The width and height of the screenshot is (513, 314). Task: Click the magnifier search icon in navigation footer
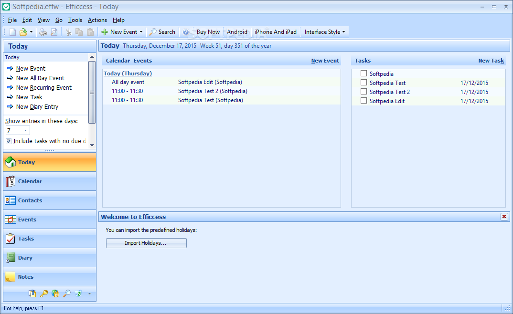point(67,293)
